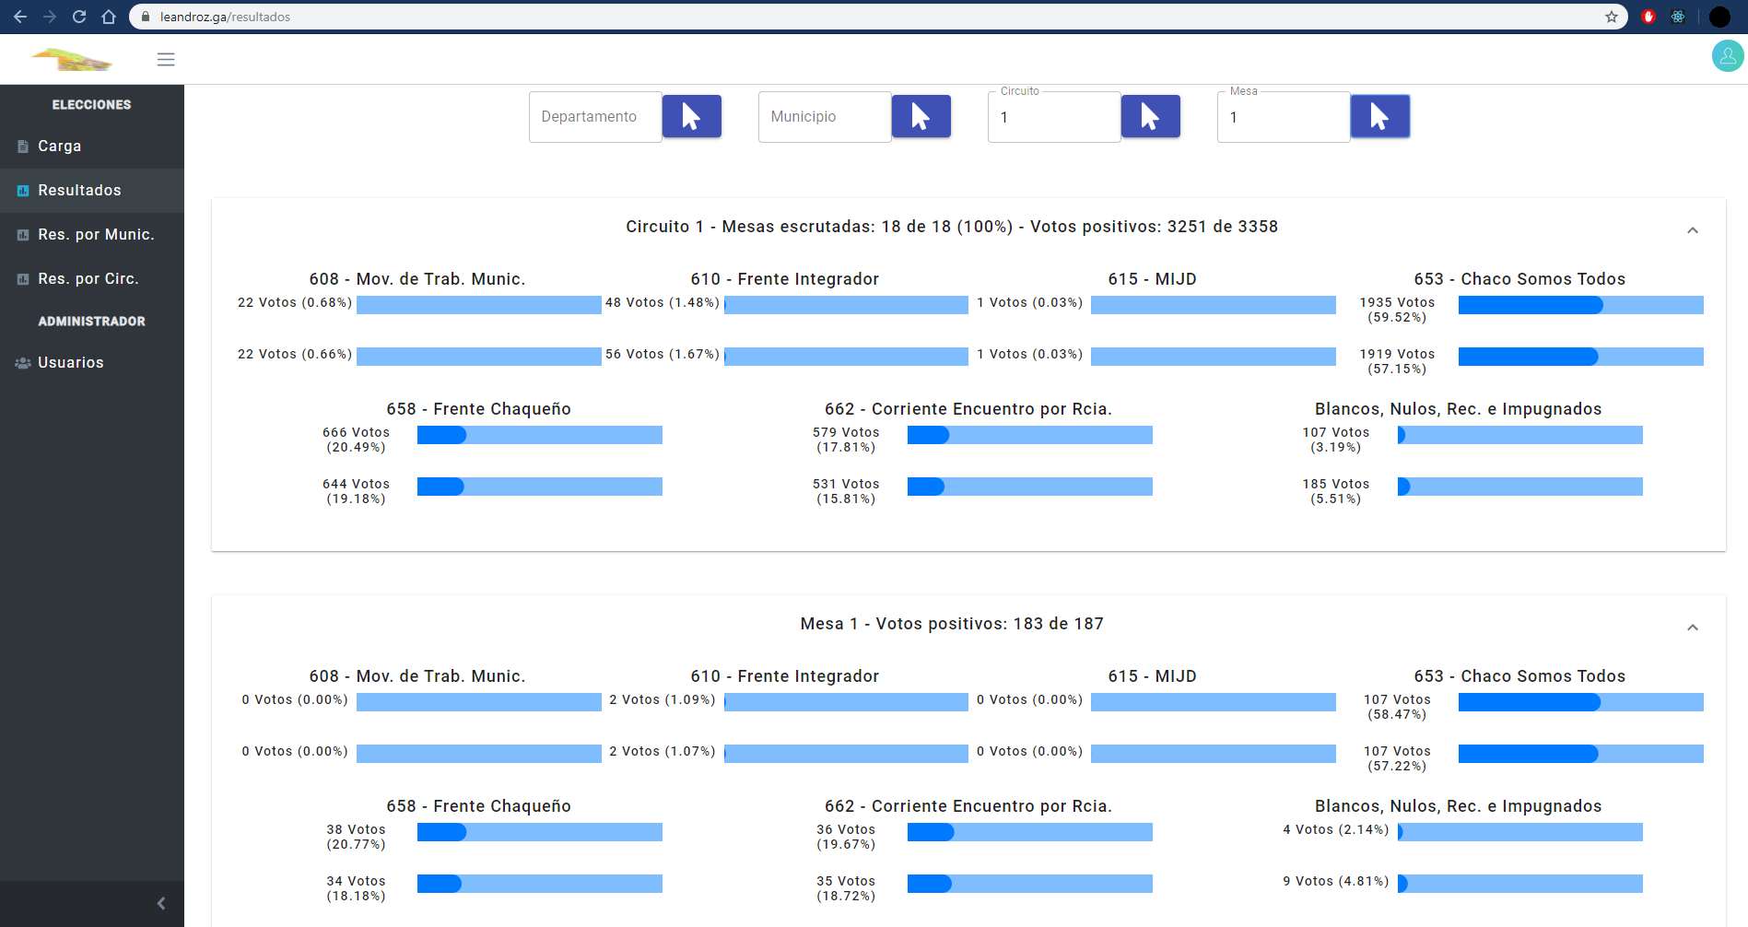This screenshot has height=927, width=1748.
Task: Click the browser back arrow
Action: click(20, 17)
